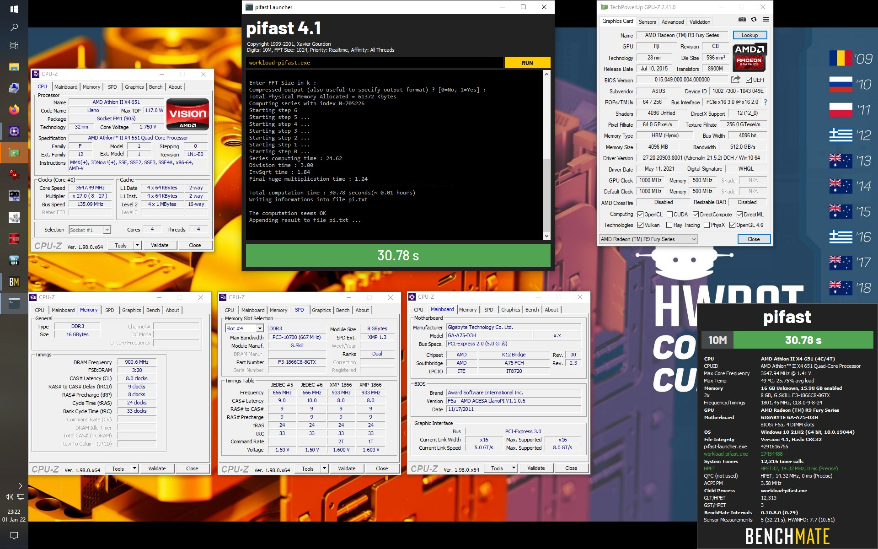
Task: Open taskbar Search
Action: (x=14, y=28)
